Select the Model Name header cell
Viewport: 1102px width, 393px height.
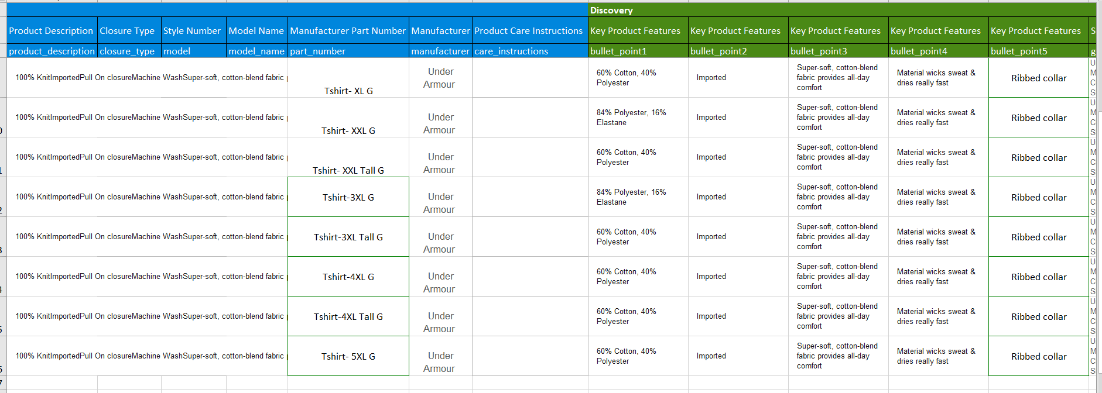(x=256, y=31)
